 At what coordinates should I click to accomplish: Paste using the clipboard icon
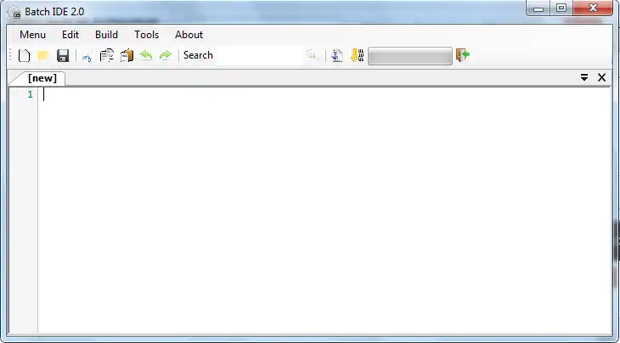click(127, 55)
